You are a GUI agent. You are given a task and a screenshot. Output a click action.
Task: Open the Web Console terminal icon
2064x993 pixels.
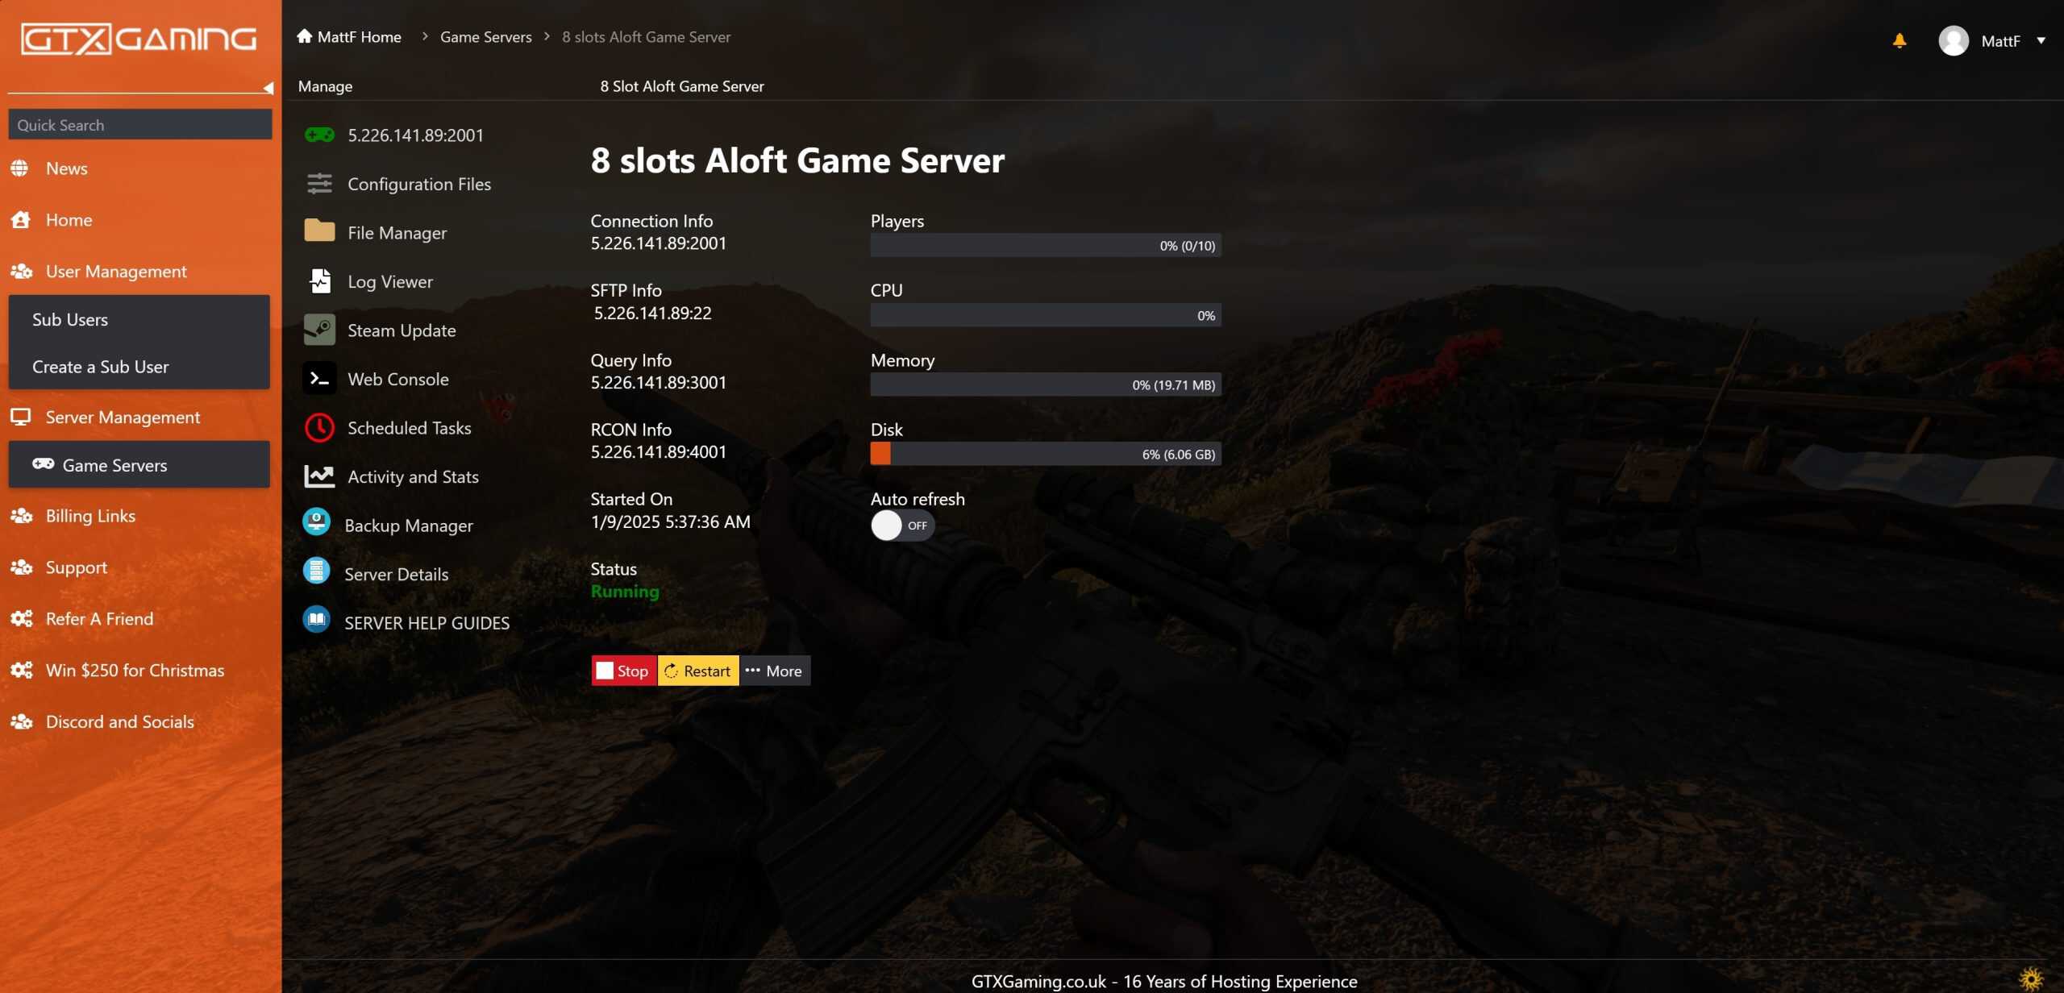[319, 379]
